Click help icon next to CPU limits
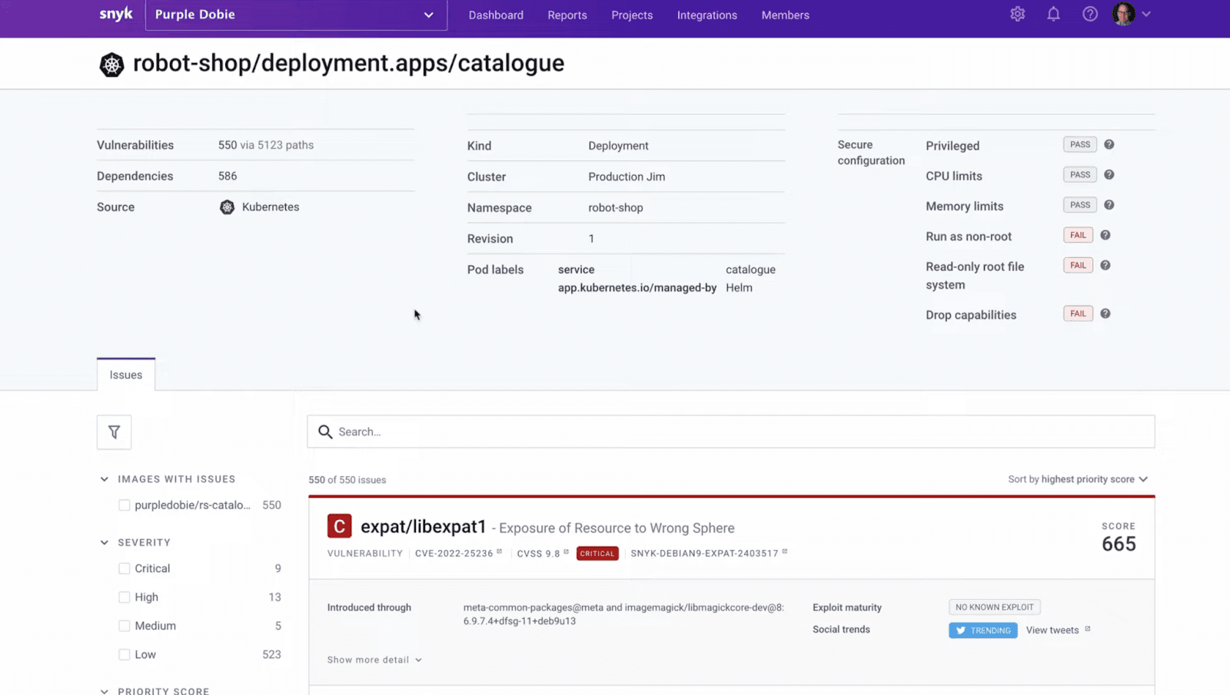Screen dimensions: 1230x695 click(1109, 174)
